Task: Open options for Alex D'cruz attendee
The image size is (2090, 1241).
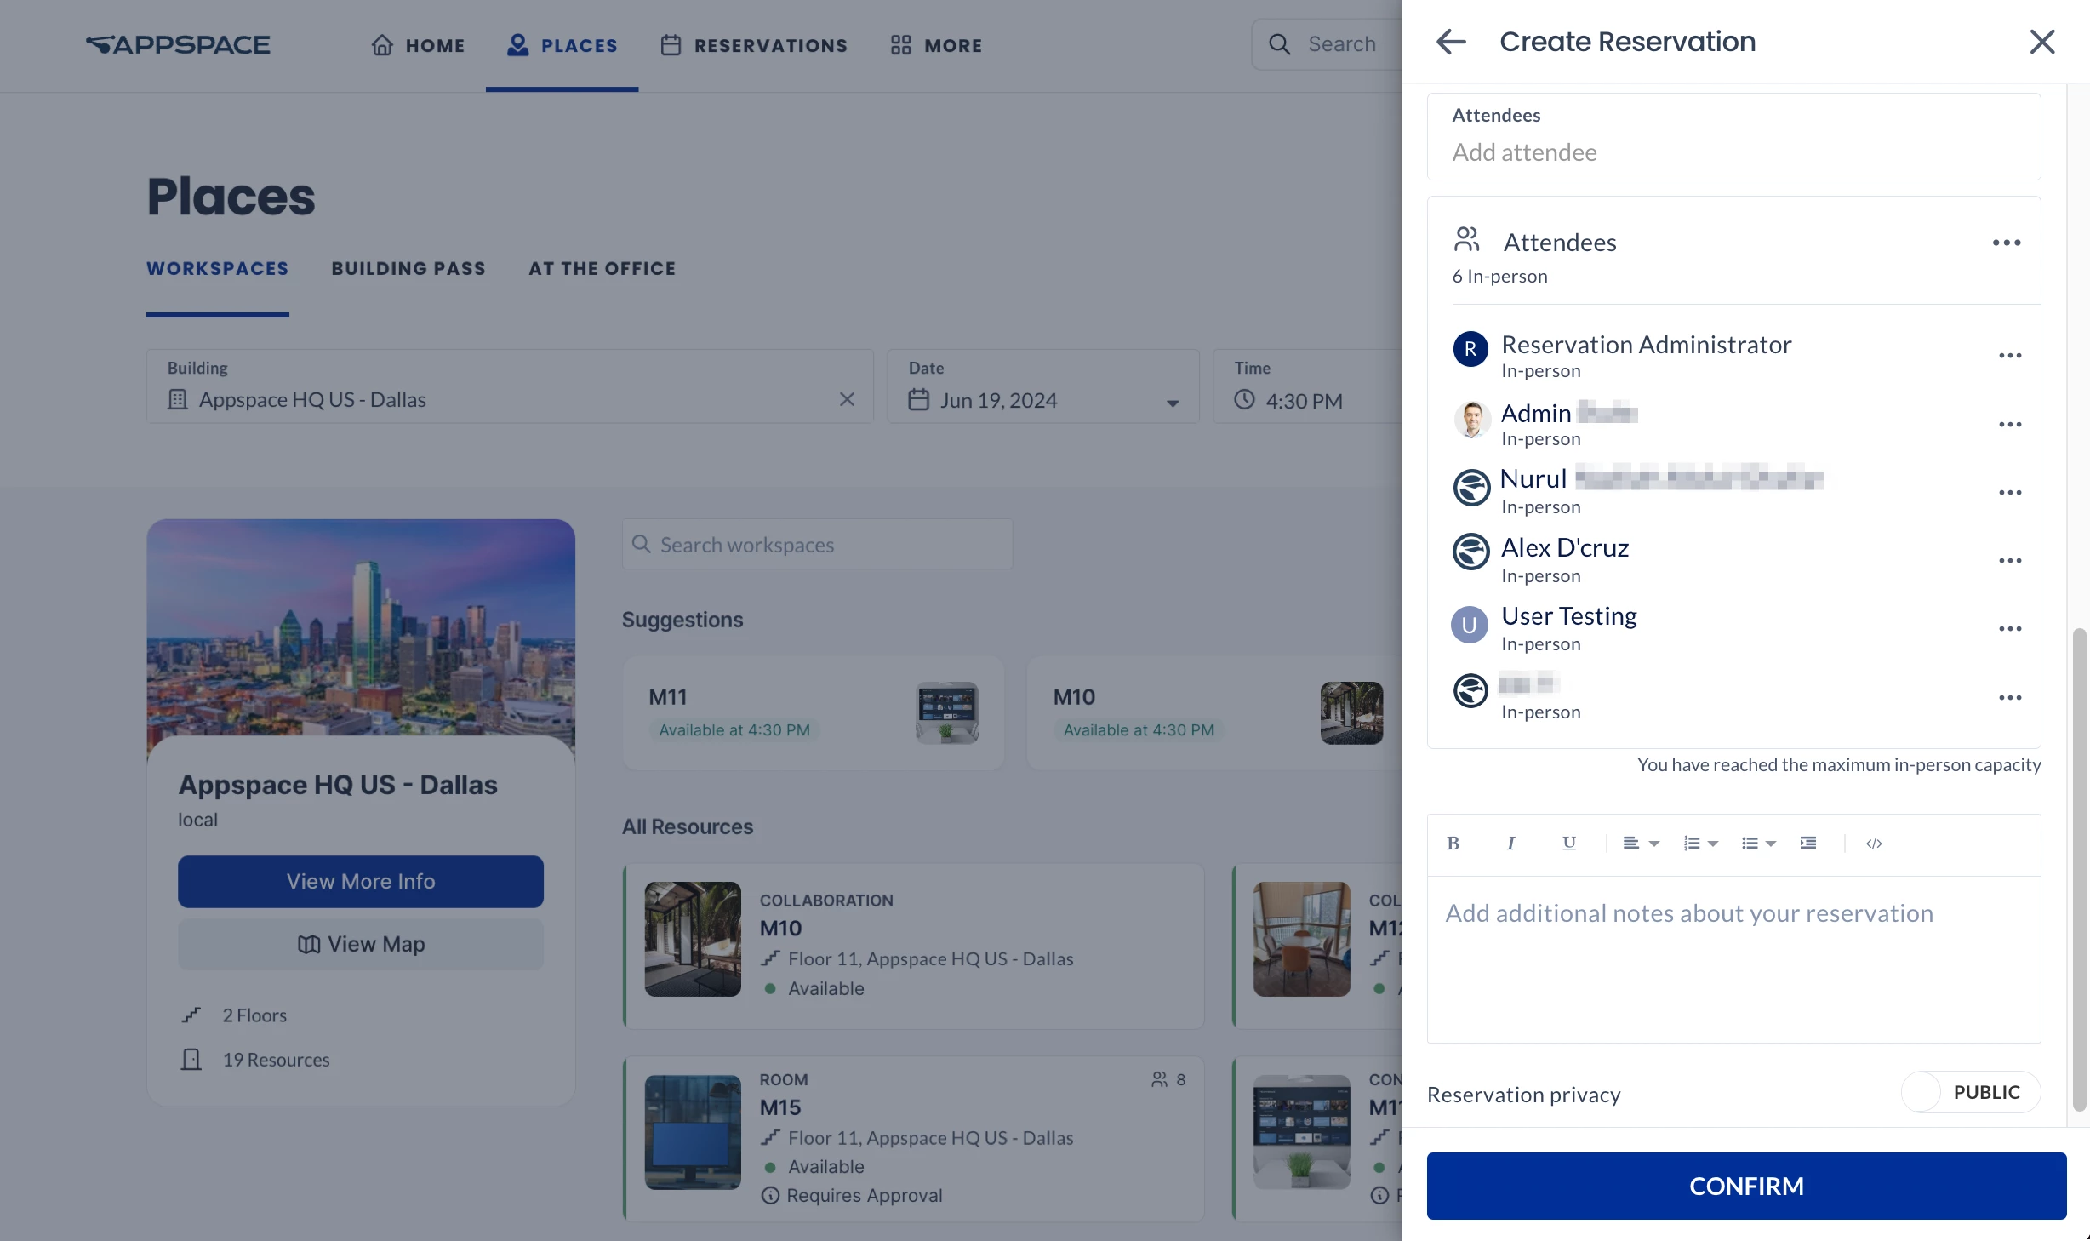Action: [x=2009, y=560]
